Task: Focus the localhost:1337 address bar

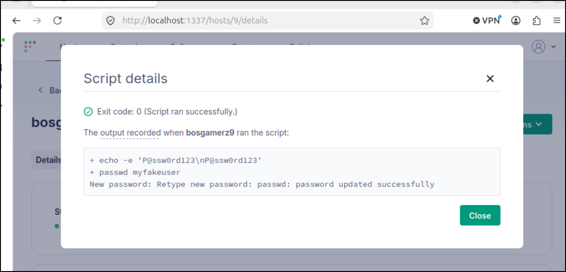Action: [x=267, y=21]
